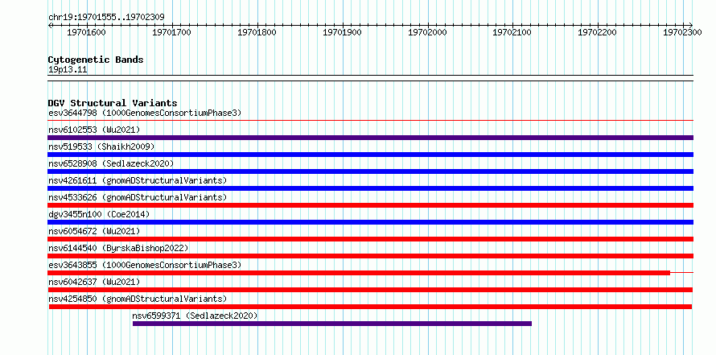716x355 pixels.
Task: Click the DGV Structural Variants track title
Action: [113, 103]
